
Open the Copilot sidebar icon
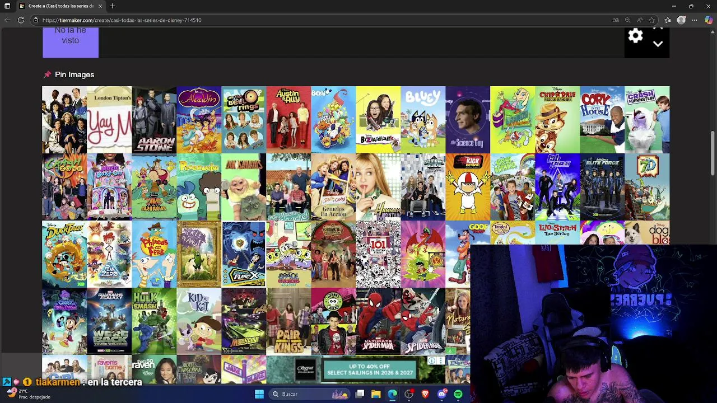(709, 20)
